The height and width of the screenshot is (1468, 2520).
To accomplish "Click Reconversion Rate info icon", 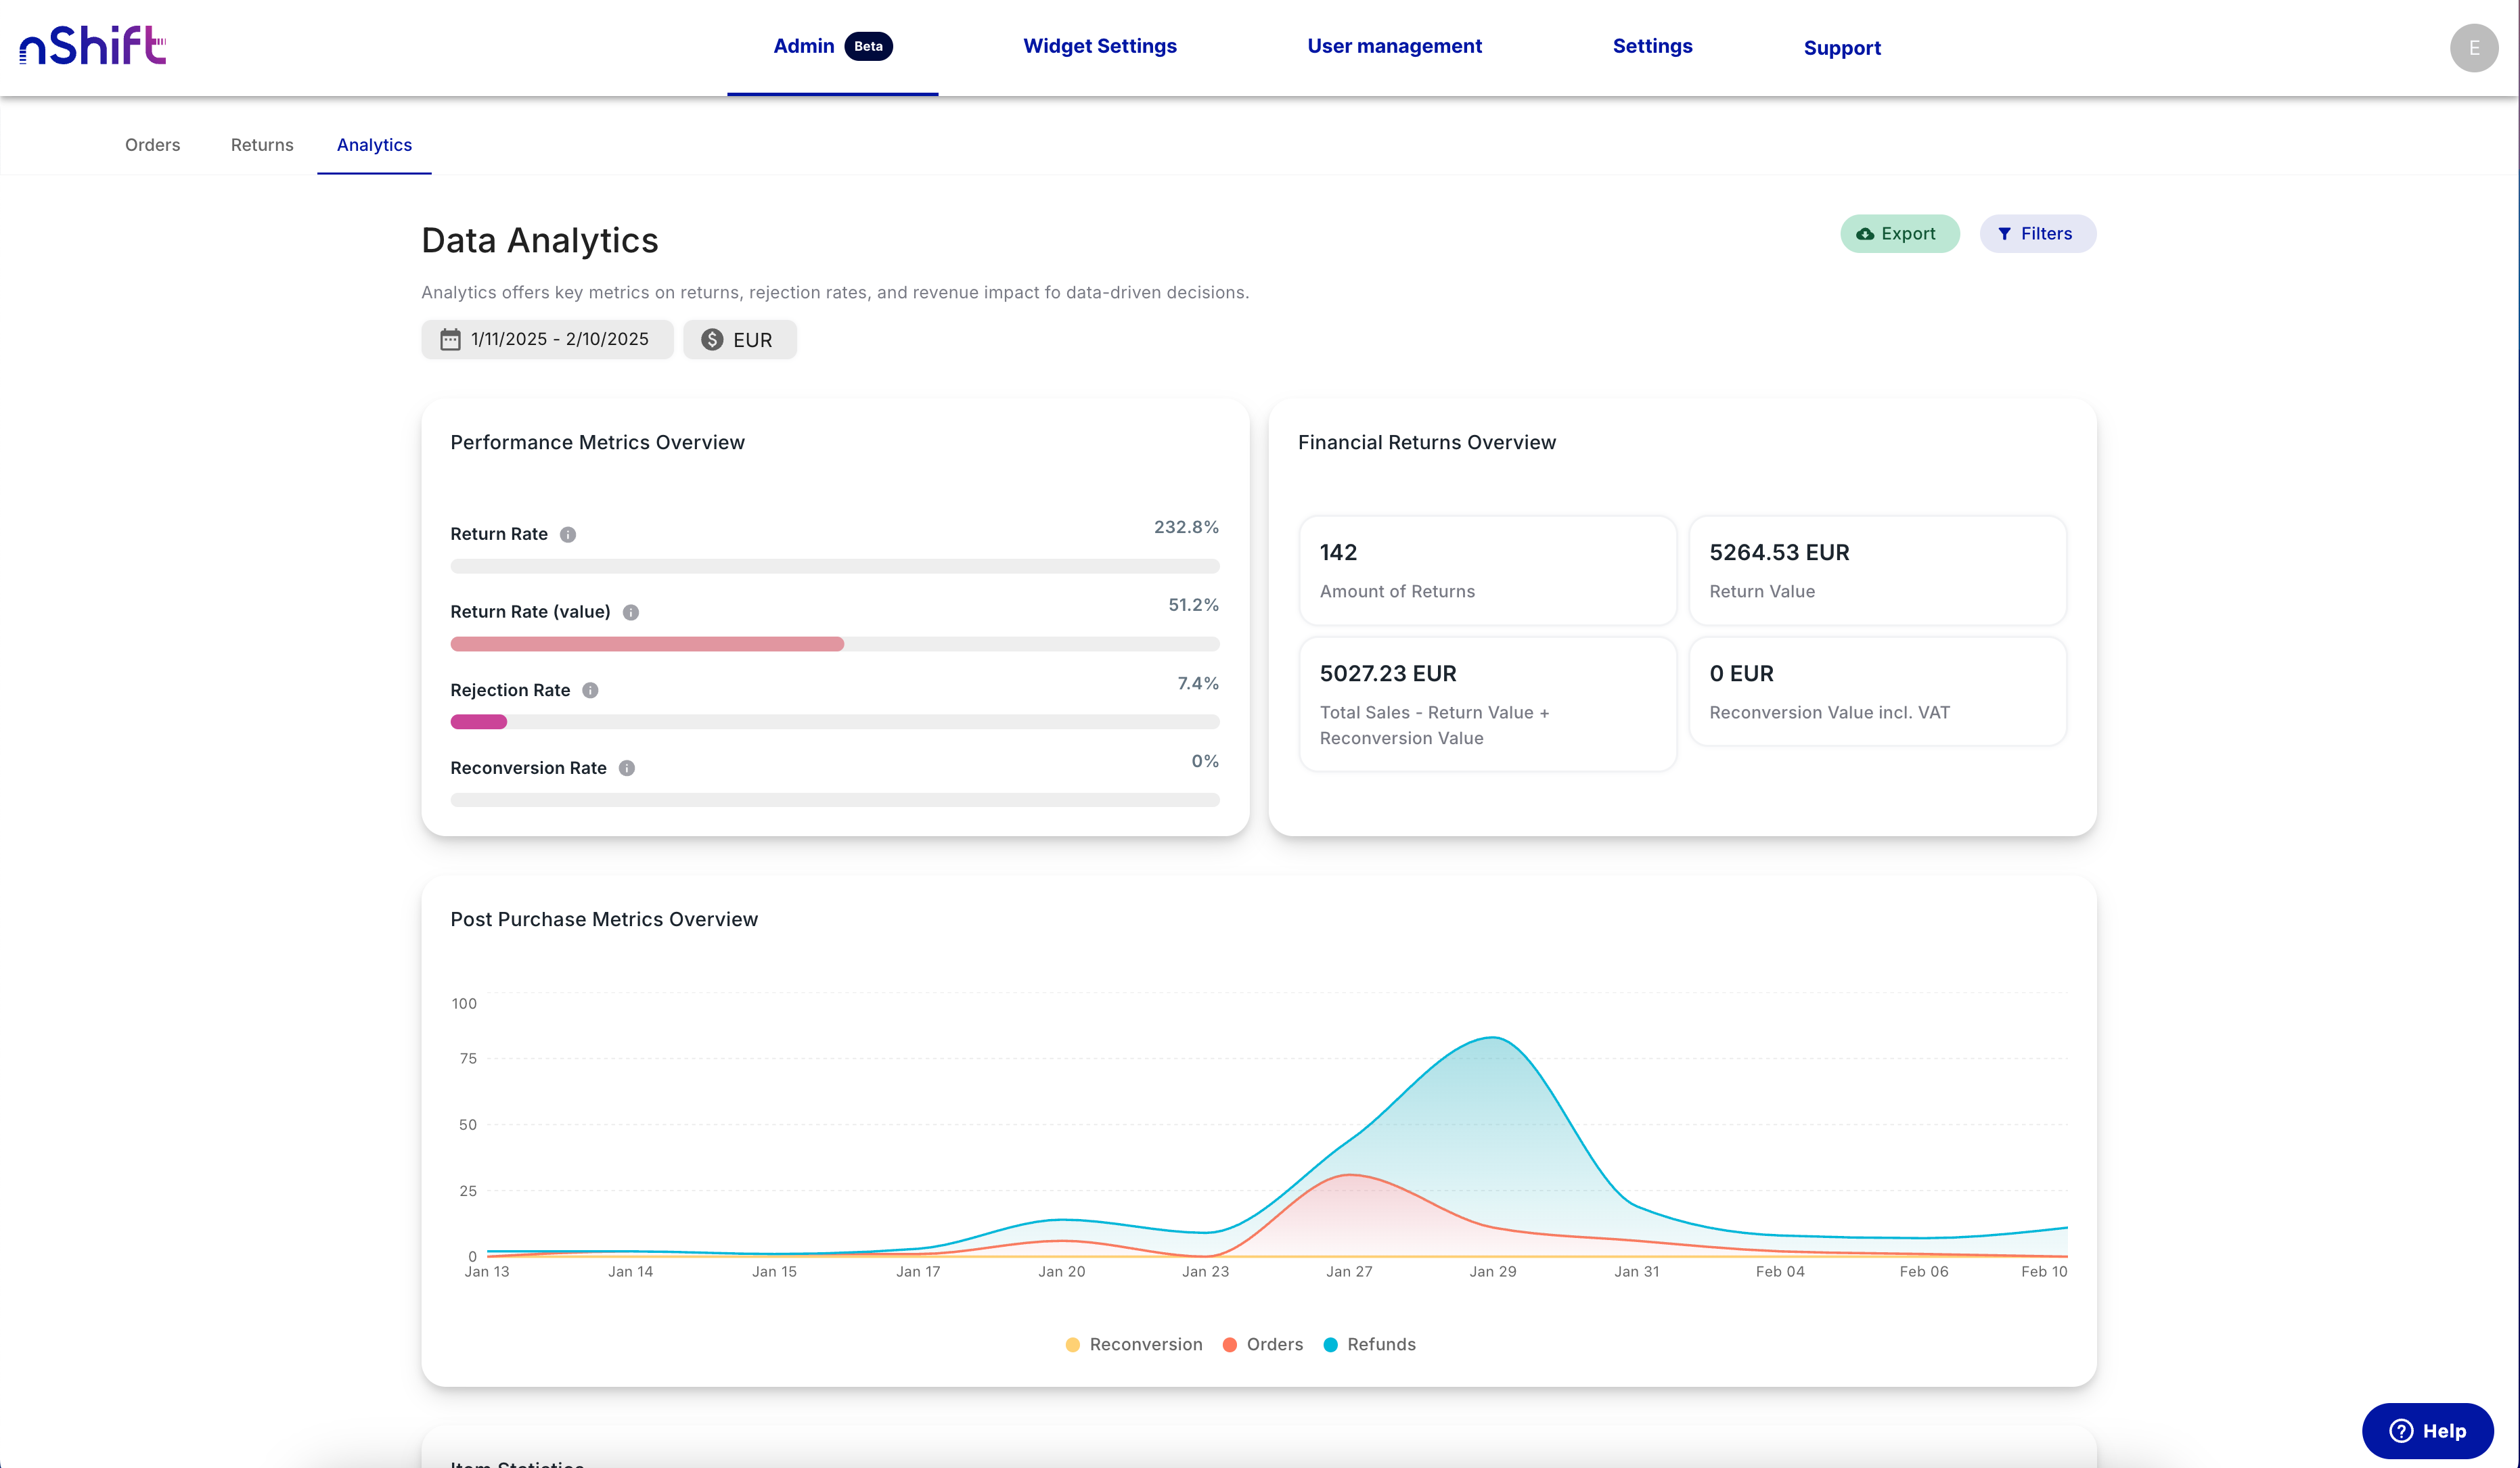I will (627, 768).
